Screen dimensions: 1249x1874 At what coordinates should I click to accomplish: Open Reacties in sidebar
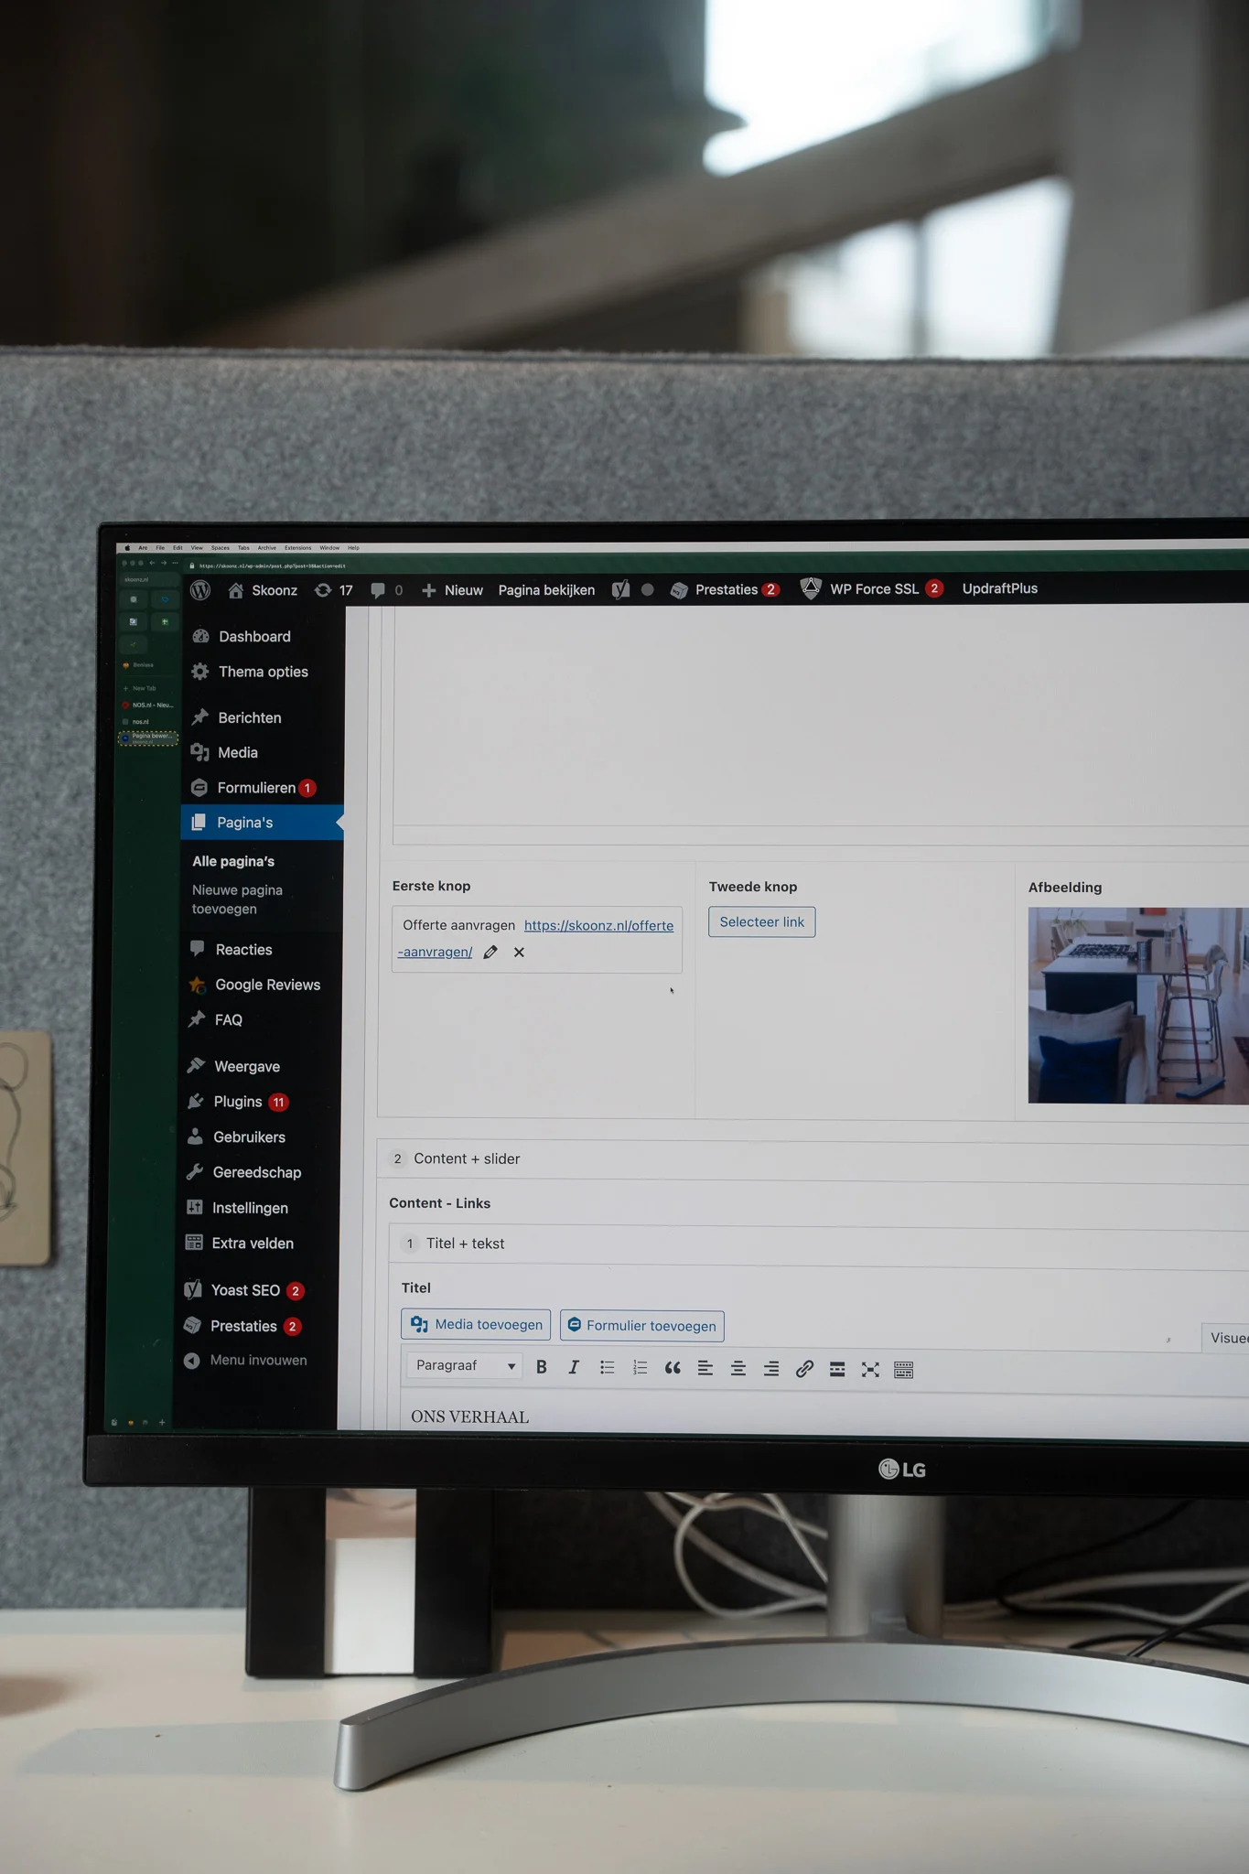pos(231,949)
